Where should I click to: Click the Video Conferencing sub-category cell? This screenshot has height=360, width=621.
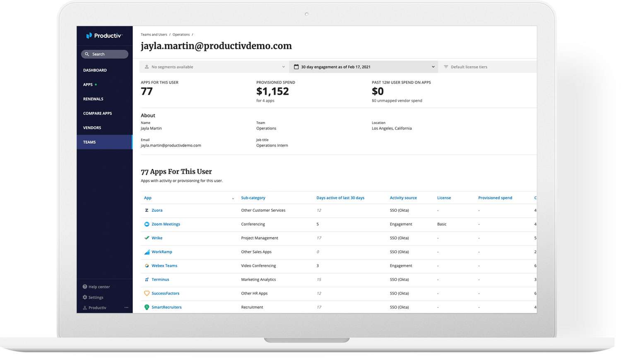(258, 266)
